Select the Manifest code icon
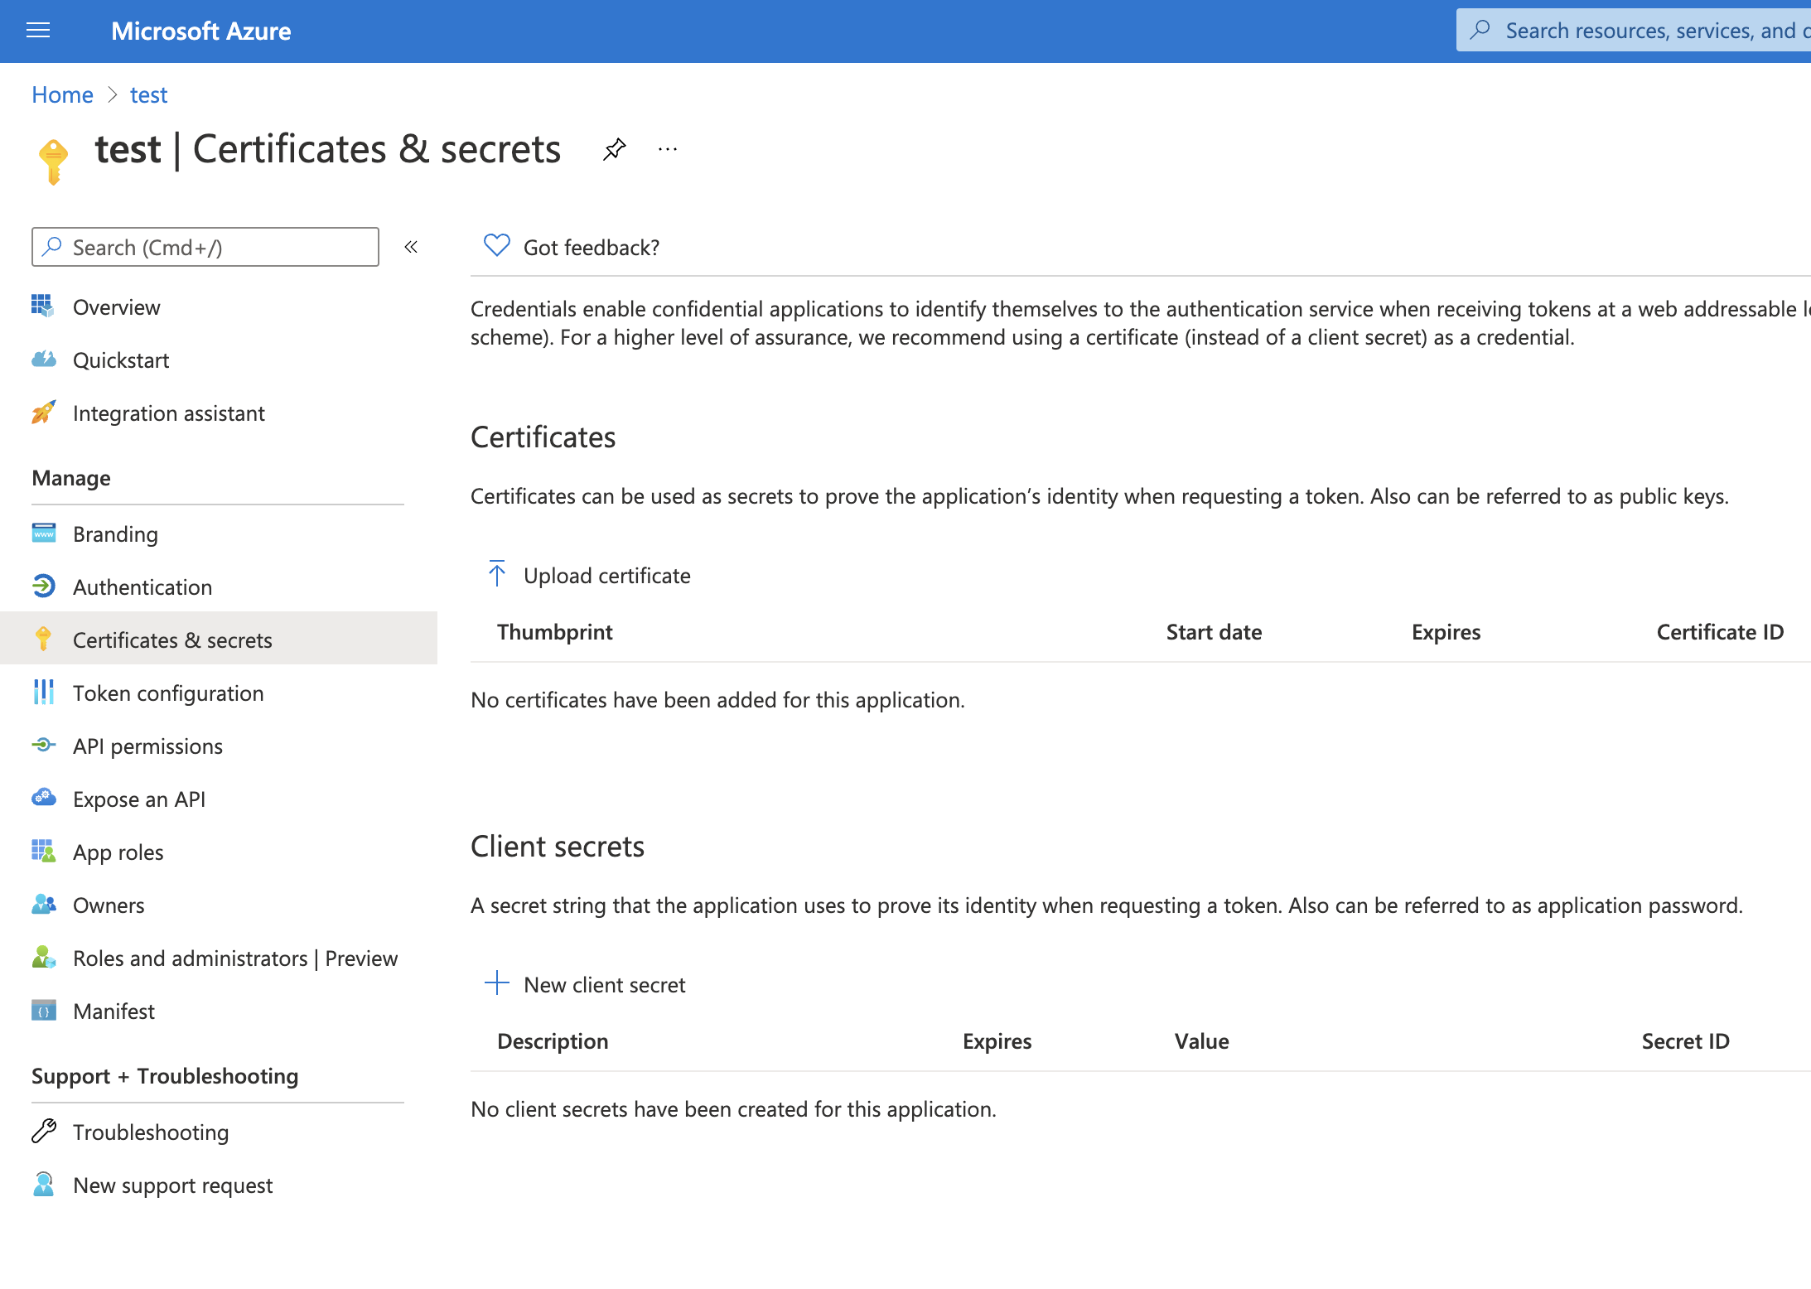Image resolution: width=1811 pixels, height=1289 pixels. [45, 1011]
